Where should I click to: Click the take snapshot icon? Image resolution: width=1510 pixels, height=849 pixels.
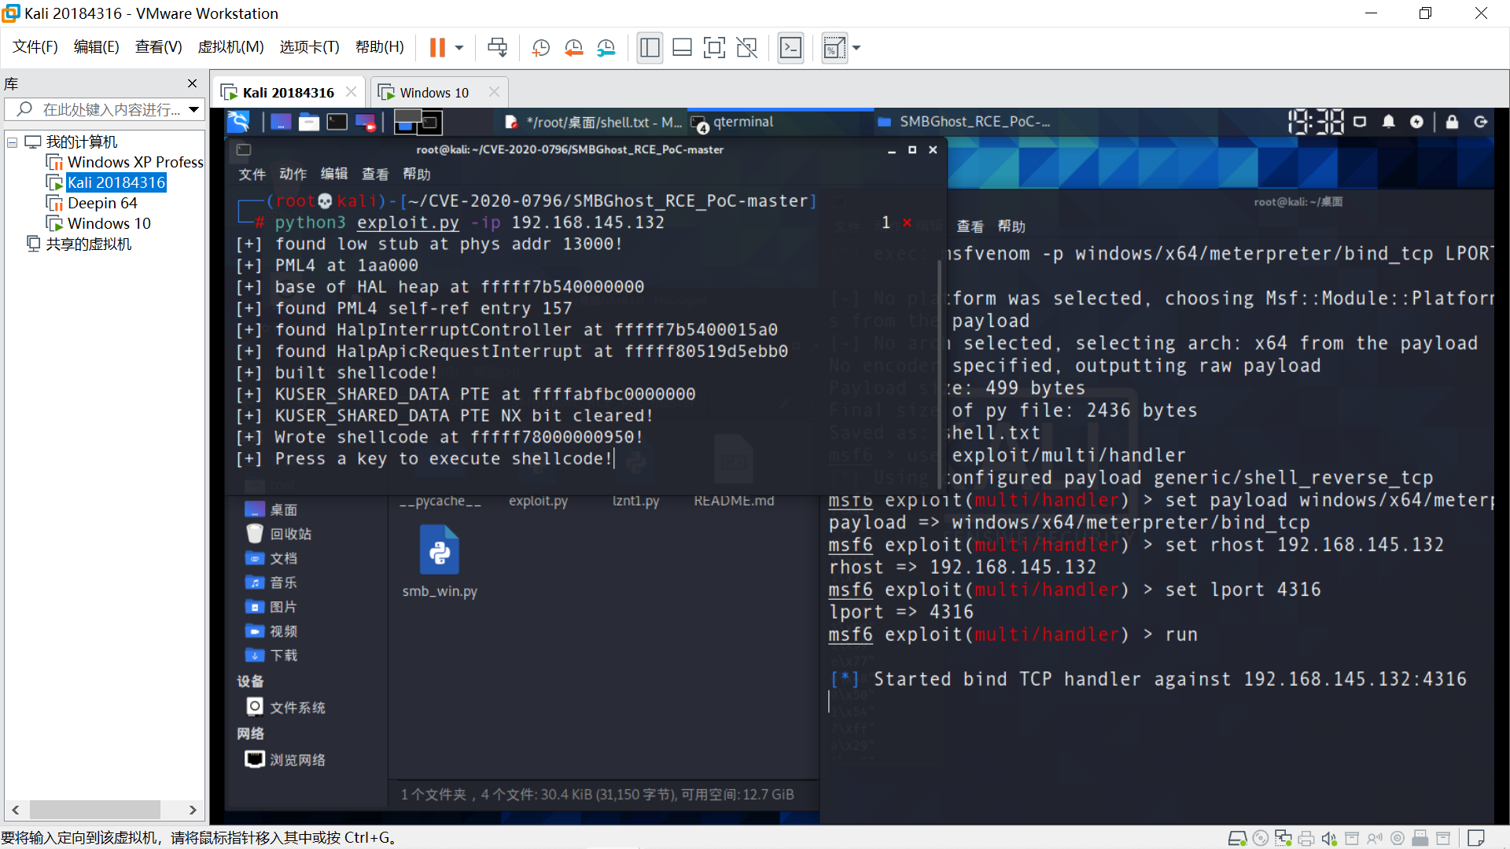540,48
